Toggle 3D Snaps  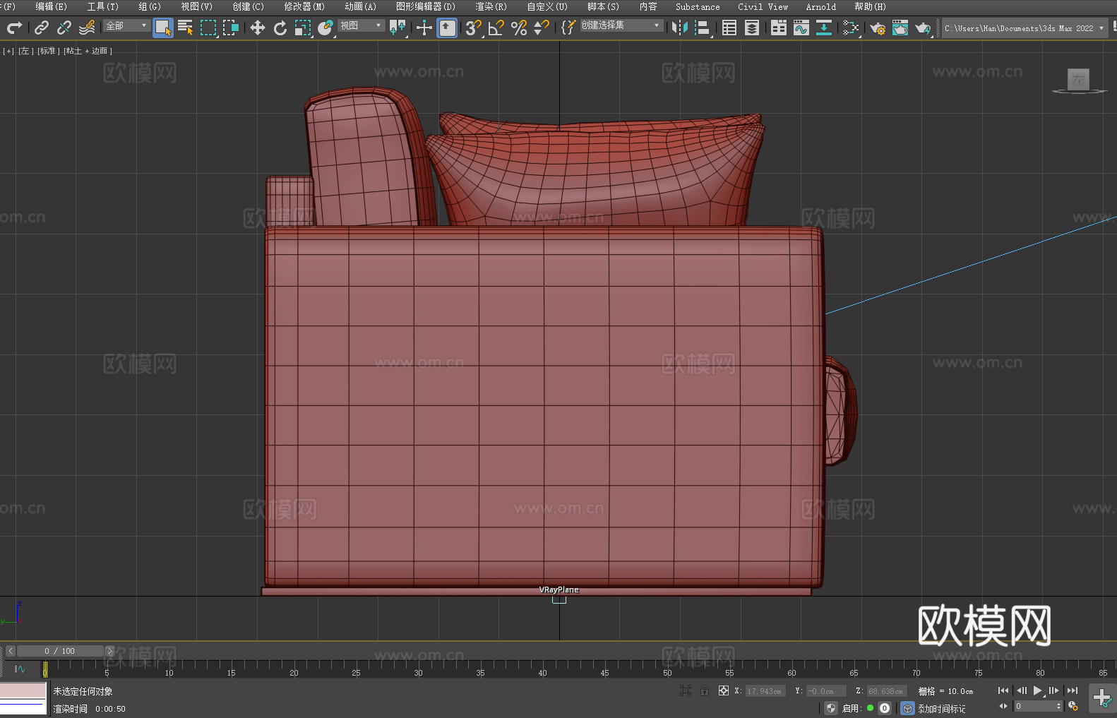click(x=474, y=28)
